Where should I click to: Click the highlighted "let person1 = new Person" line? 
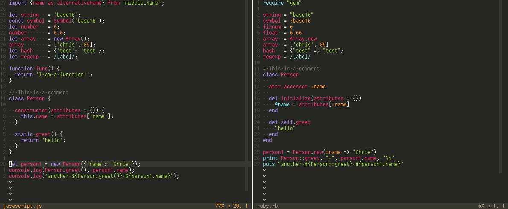coord(75,164)
